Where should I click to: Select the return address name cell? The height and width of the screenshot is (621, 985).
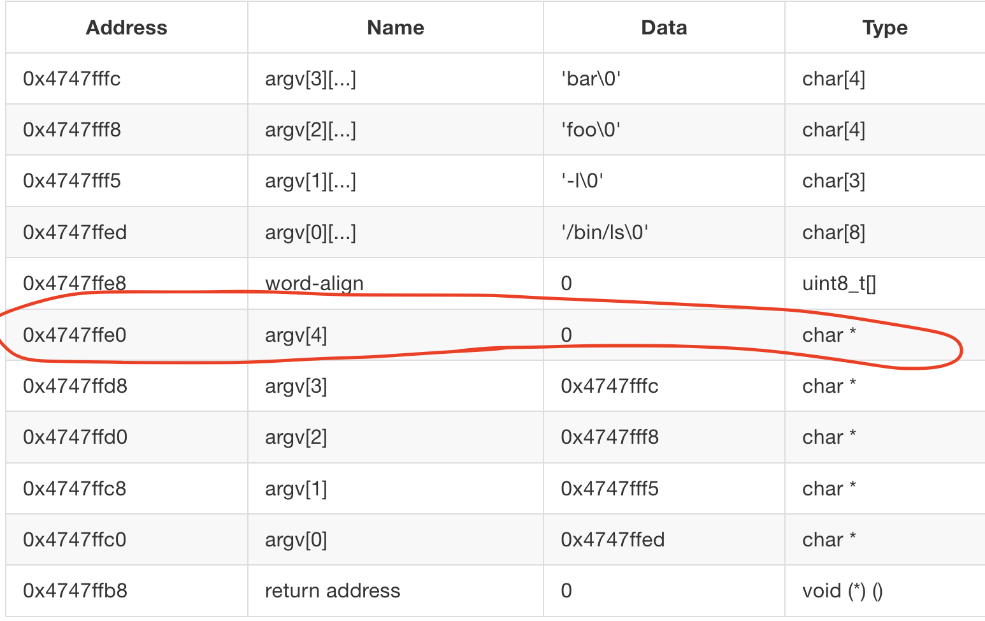[x=396, y=590]
